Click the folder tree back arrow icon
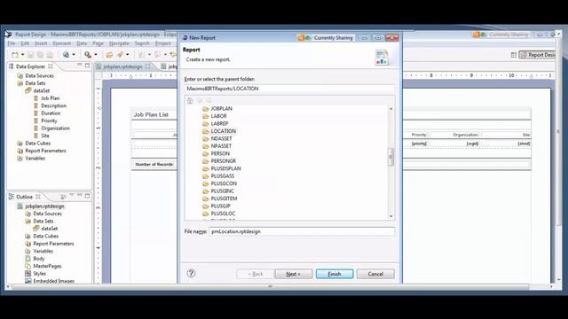 200,100
